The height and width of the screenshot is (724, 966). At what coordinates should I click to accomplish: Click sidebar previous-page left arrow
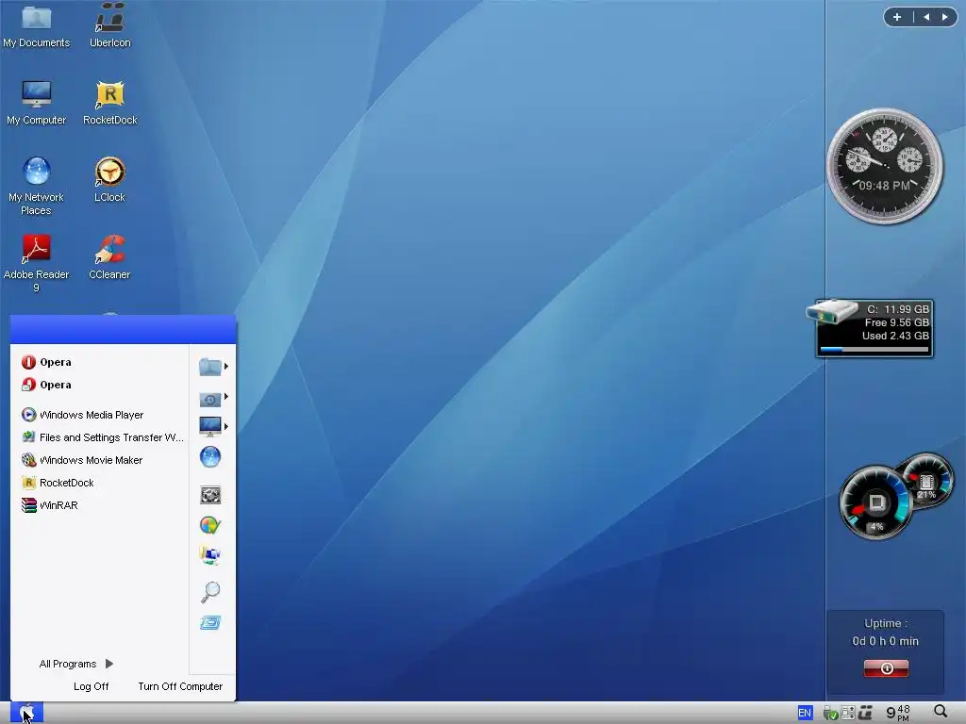coord(926,17)
